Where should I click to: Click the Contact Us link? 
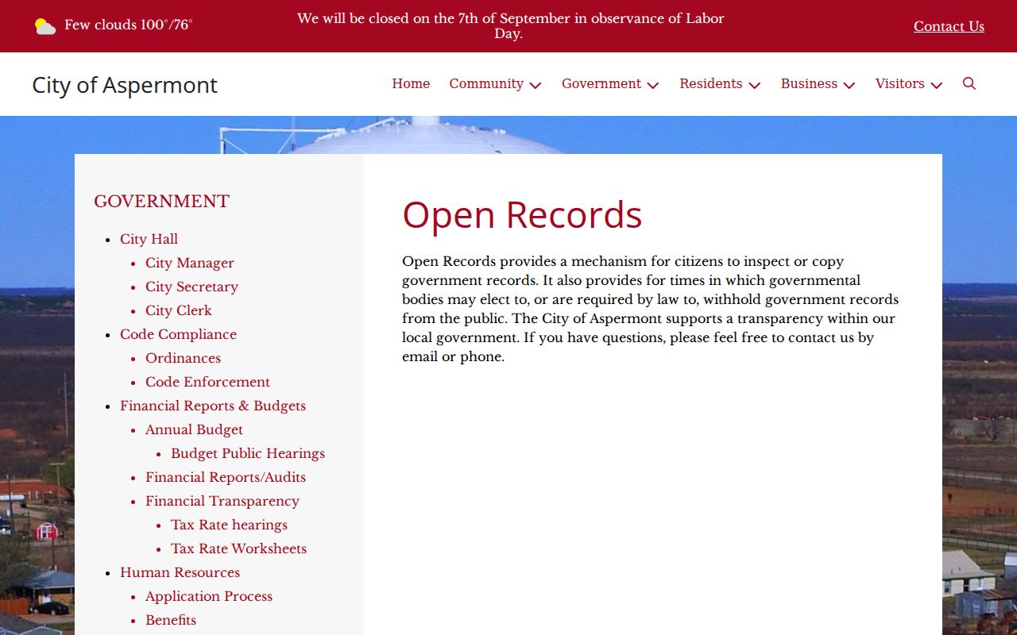[949, 26]
